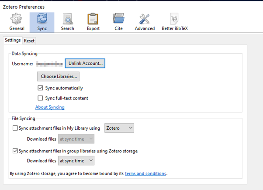
Task: Open the Zotero storage method dropdown
Action: (x=119, y=128)
